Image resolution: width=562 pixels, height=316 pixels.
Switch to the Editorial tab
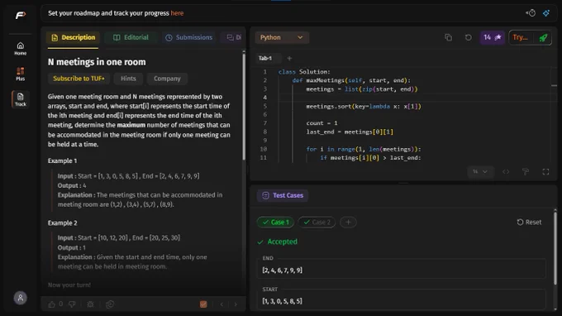click(131, 38)
